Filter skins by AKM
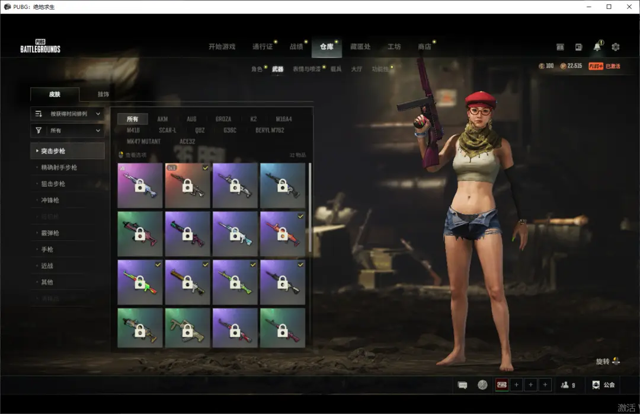 (162, 119)
